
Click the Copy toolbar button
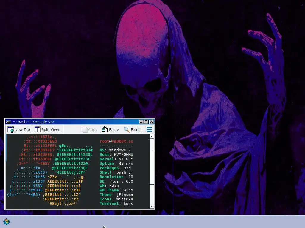[89, 129]
